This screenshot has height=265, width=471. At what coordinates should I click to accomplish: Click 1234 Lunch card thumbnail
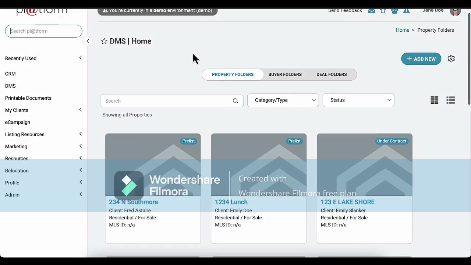point(259,165)
